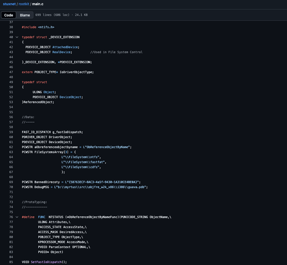Image resolution: width=287 pixels, height=265 pixels.
Task: Click the '699 lines (606 loc) · 24.1 KB' info
Action: [61, 15]
